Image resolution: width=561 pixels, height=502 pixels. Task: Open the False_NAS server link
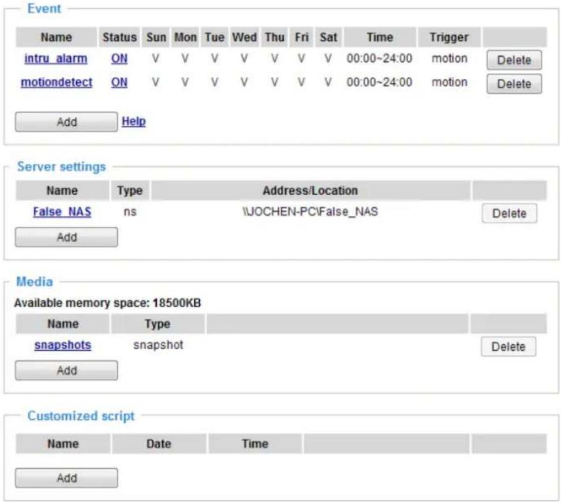point(62,211)
